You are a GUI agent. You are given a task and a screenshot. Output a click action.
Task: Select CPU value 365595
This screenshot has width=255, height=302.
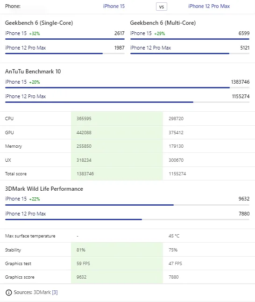tap(84, 118)
